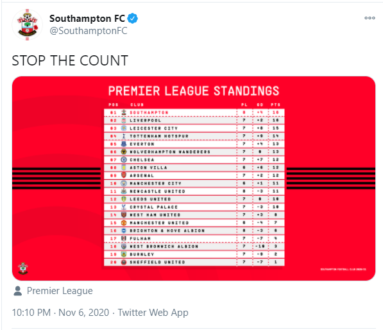This screenshot has width=383, height=330.
Task: Click the Southampton crest in image corner
Action: [x=23, y=268]
